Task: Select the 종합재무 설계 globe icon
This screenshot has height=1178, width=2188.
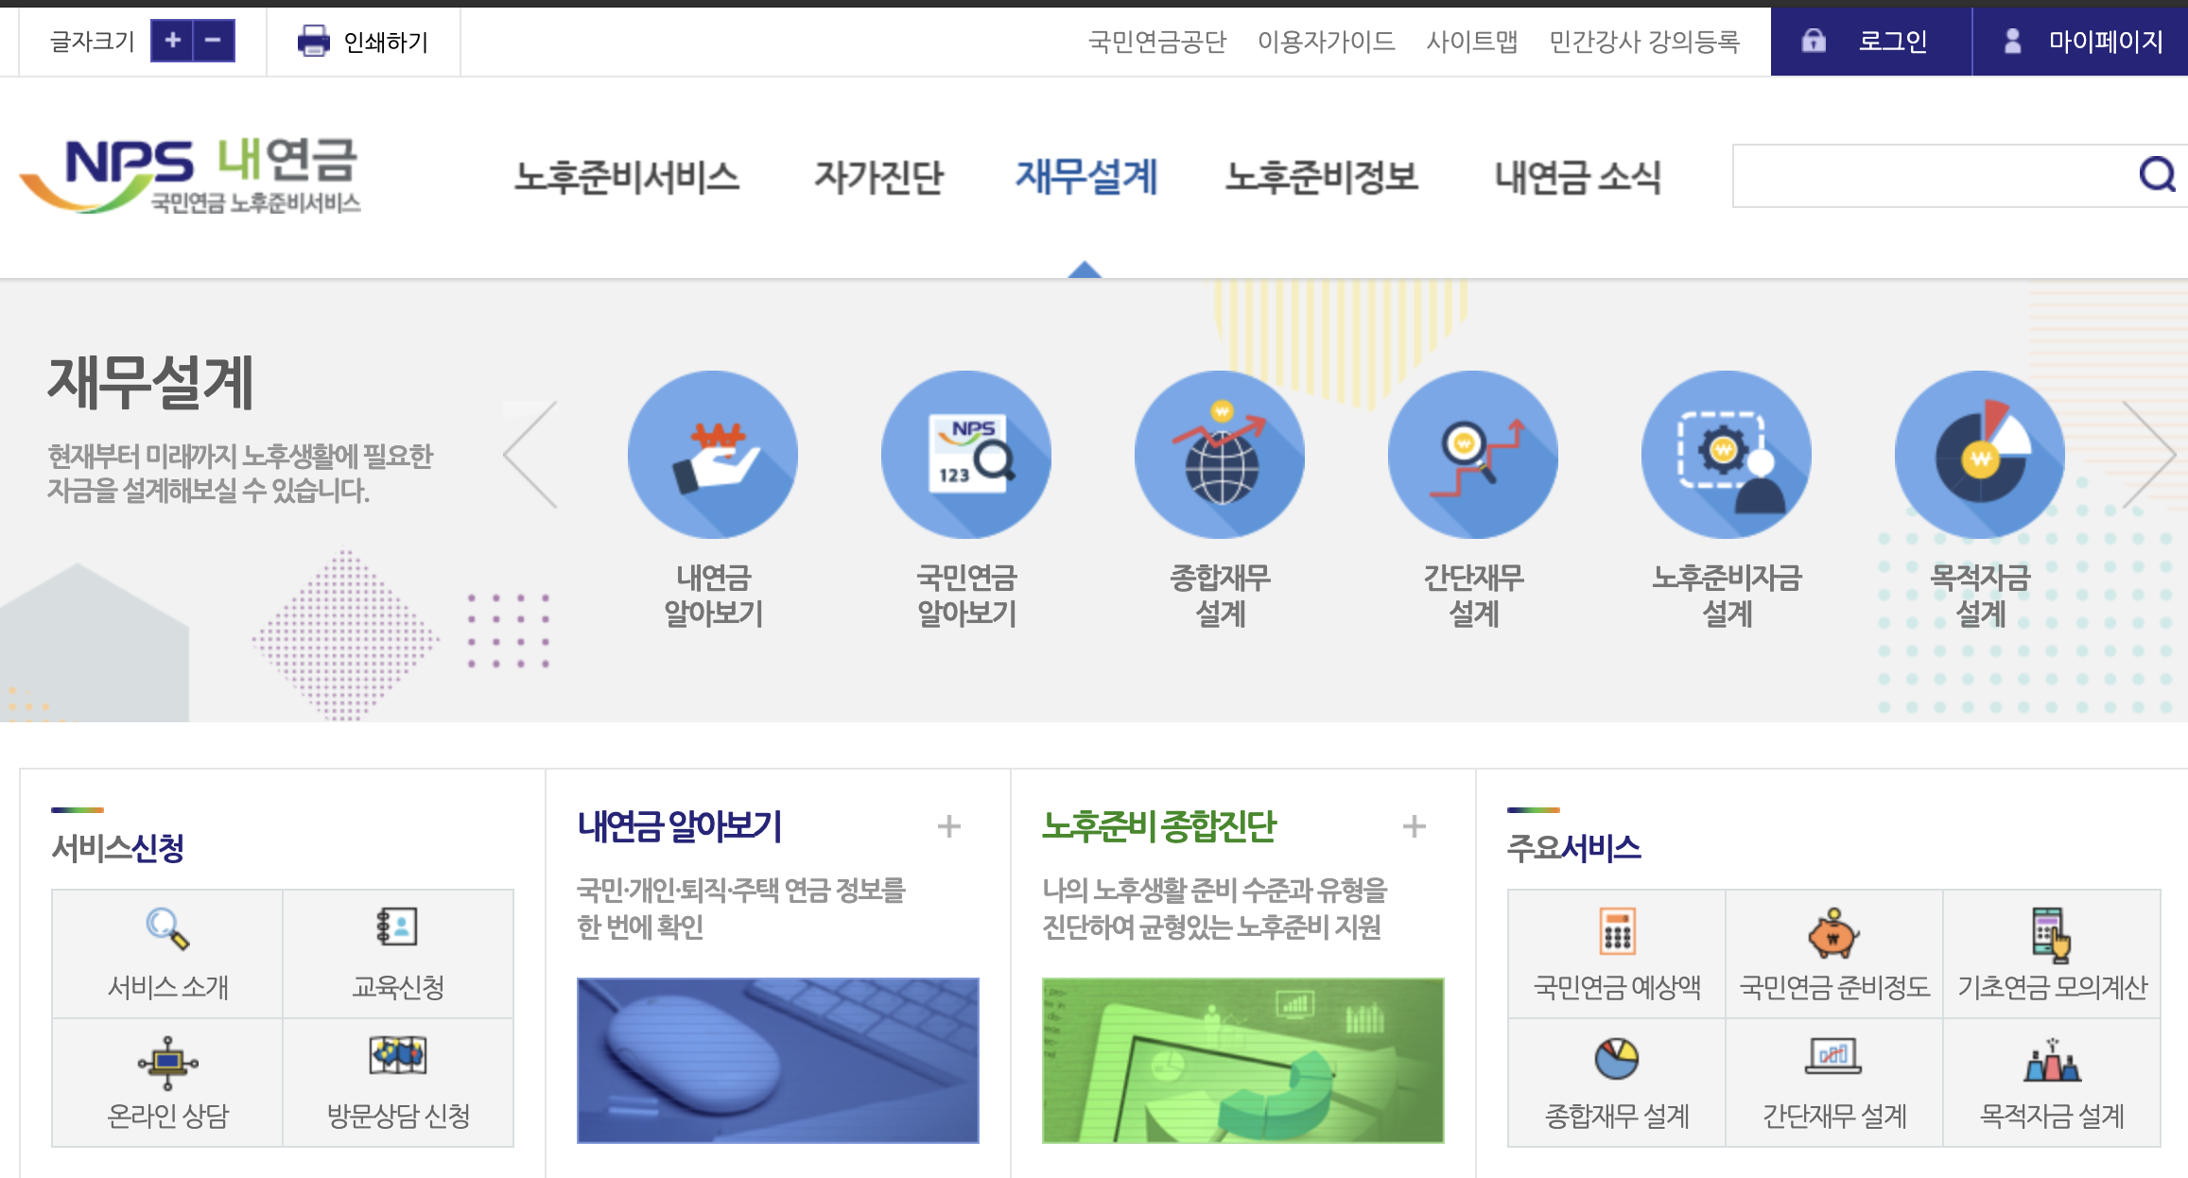Action: coord(1220,455)
